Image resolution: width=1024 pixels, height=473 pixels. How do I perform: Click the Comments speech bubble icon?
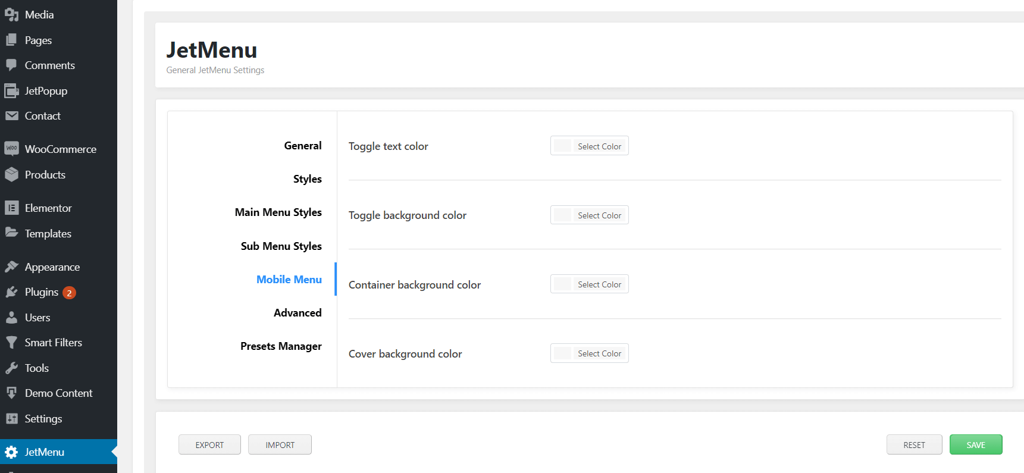11,65
